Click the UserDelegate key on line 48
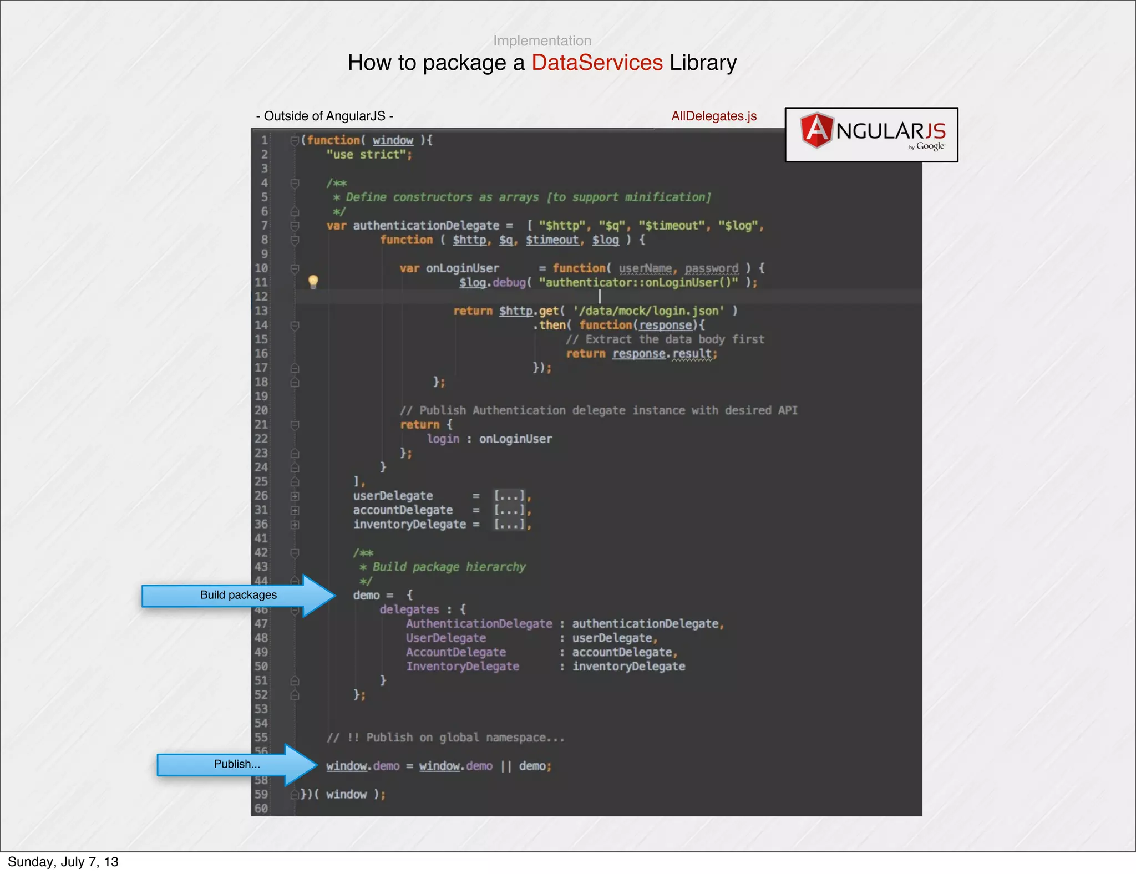Image resolution: width=1136 pixels, height=874 pixels. coord(446,638)
